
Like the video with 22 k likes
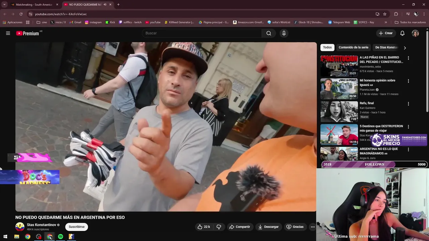click(x=203, y=227)
